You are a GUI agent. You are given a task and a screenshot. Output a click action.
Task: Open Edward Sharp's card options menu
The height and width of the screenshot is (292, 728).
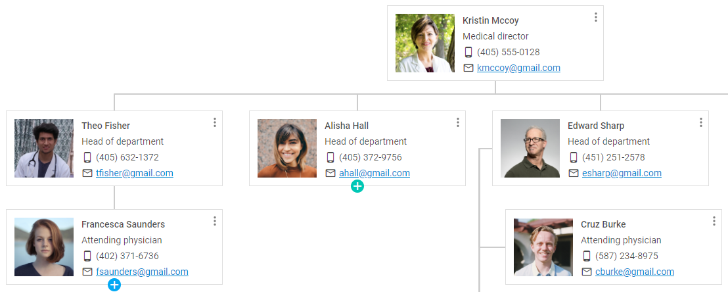tap(700, 122)
